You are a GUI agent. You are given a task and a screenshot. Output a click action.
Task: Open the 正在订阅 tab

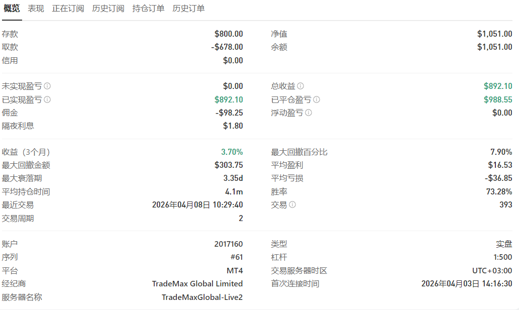click(x=68, y=9)
